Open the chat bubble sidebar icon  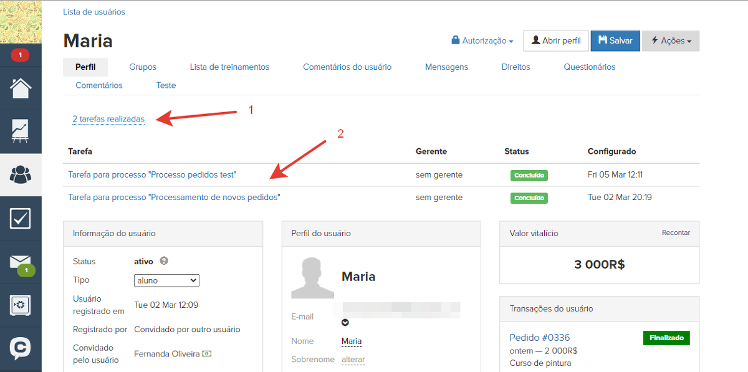click(x=21, y=348)
